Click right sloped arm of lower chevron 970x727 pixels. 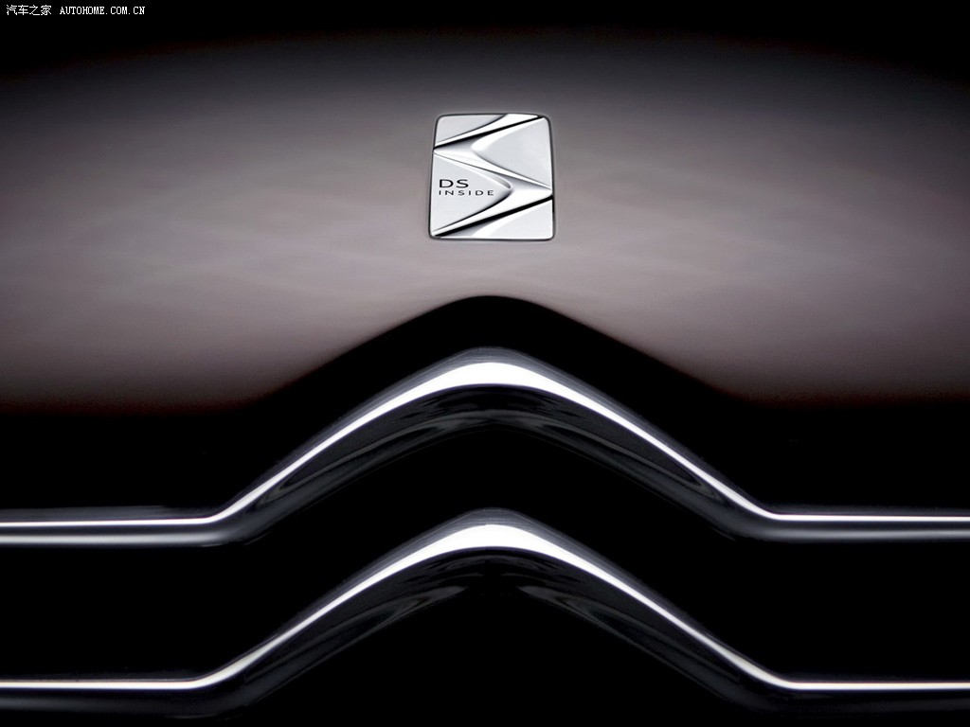point(654,606)
